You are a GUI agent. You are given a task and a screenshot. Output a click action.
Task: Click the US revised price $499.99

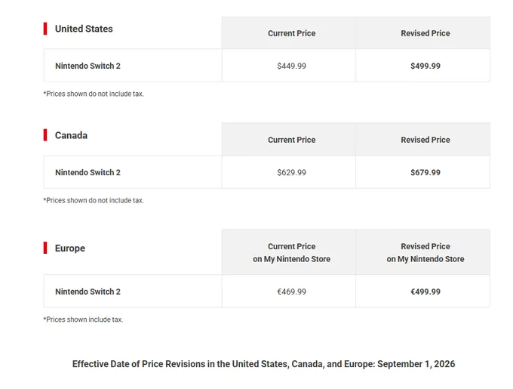tap(425, 66)
